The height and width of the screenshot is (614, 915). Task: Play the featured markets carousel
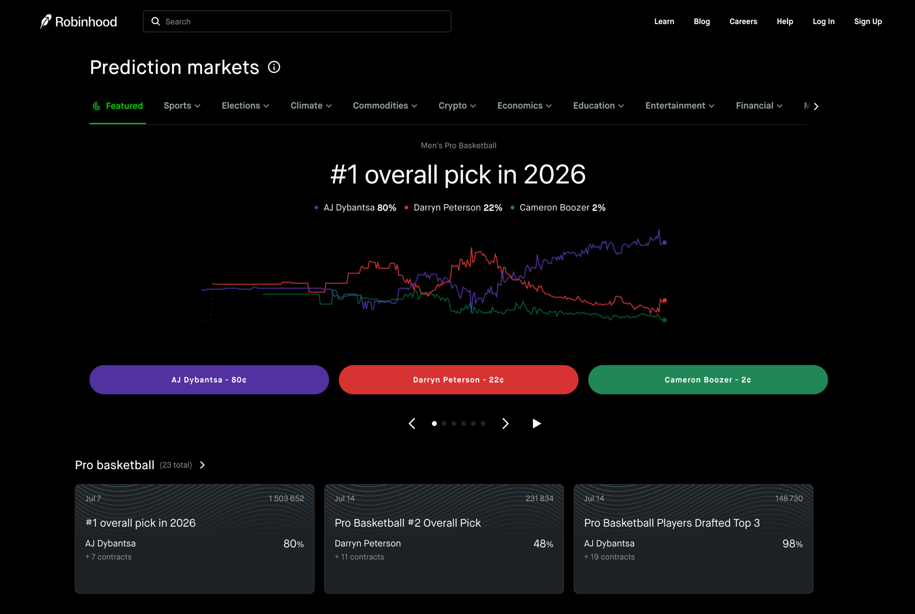pos(537,423)
